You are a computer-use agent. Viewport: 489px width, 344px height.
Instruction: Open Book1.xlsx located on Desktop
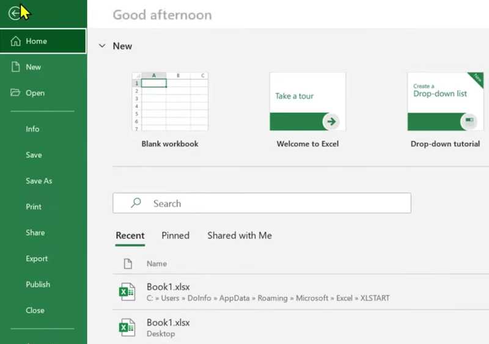click(301, 328)
